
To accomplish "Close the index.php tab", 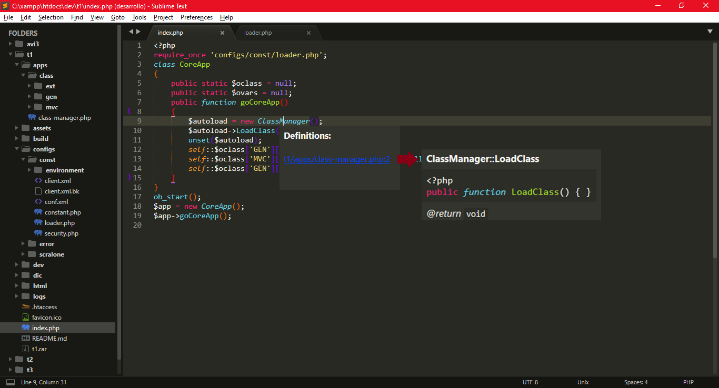I will pyautogui.click(x=222, y=33).
